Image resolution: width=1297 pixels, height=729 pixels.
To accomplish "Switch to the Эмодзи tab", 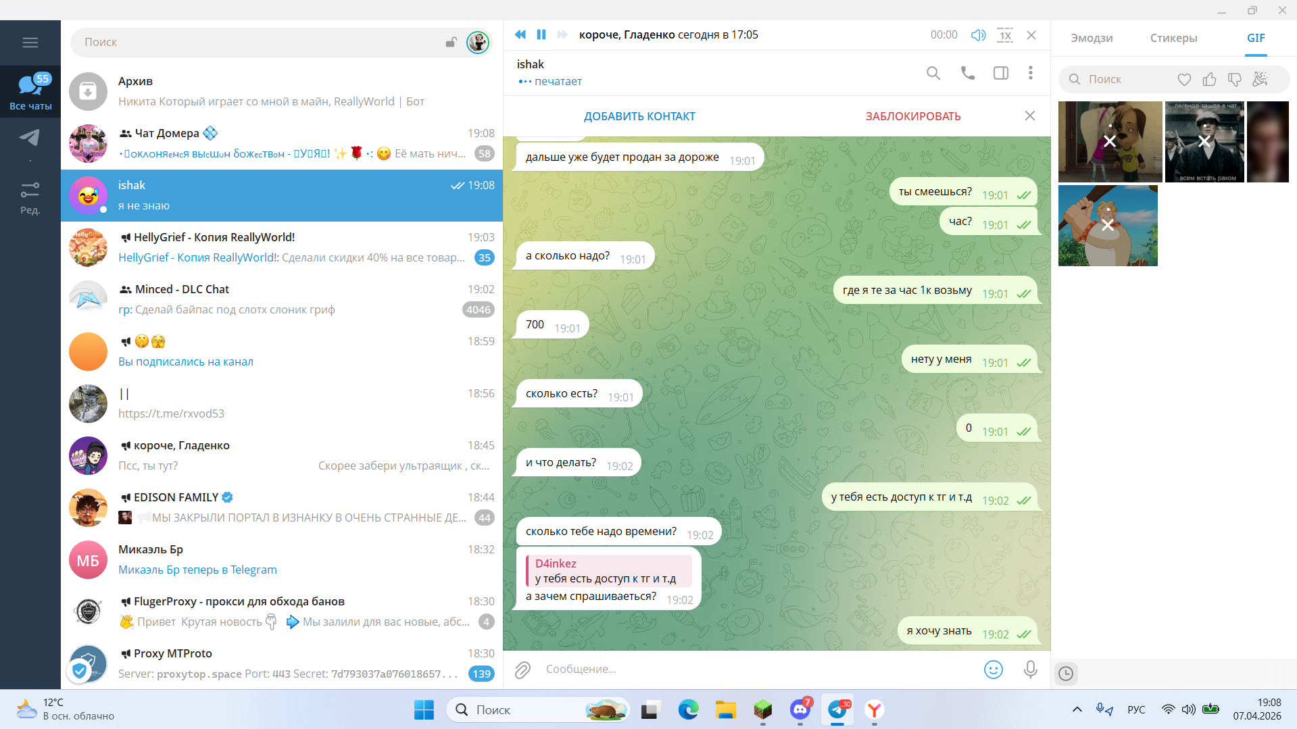I will (1092, 38).
